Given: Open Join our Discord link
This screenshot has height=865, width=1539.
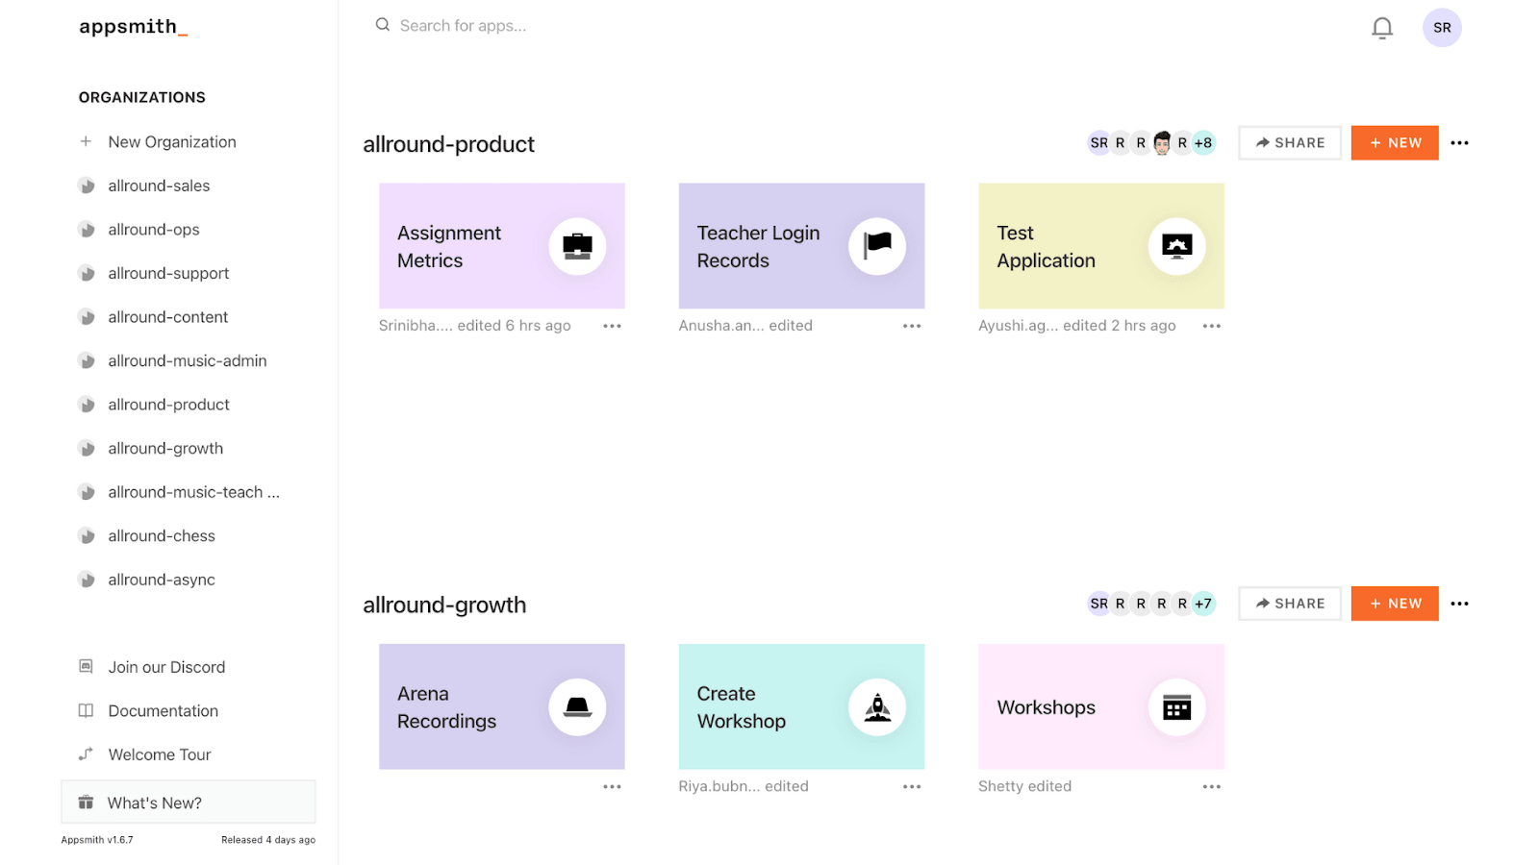Looking at the screenshot, I should tap(166, 667).
